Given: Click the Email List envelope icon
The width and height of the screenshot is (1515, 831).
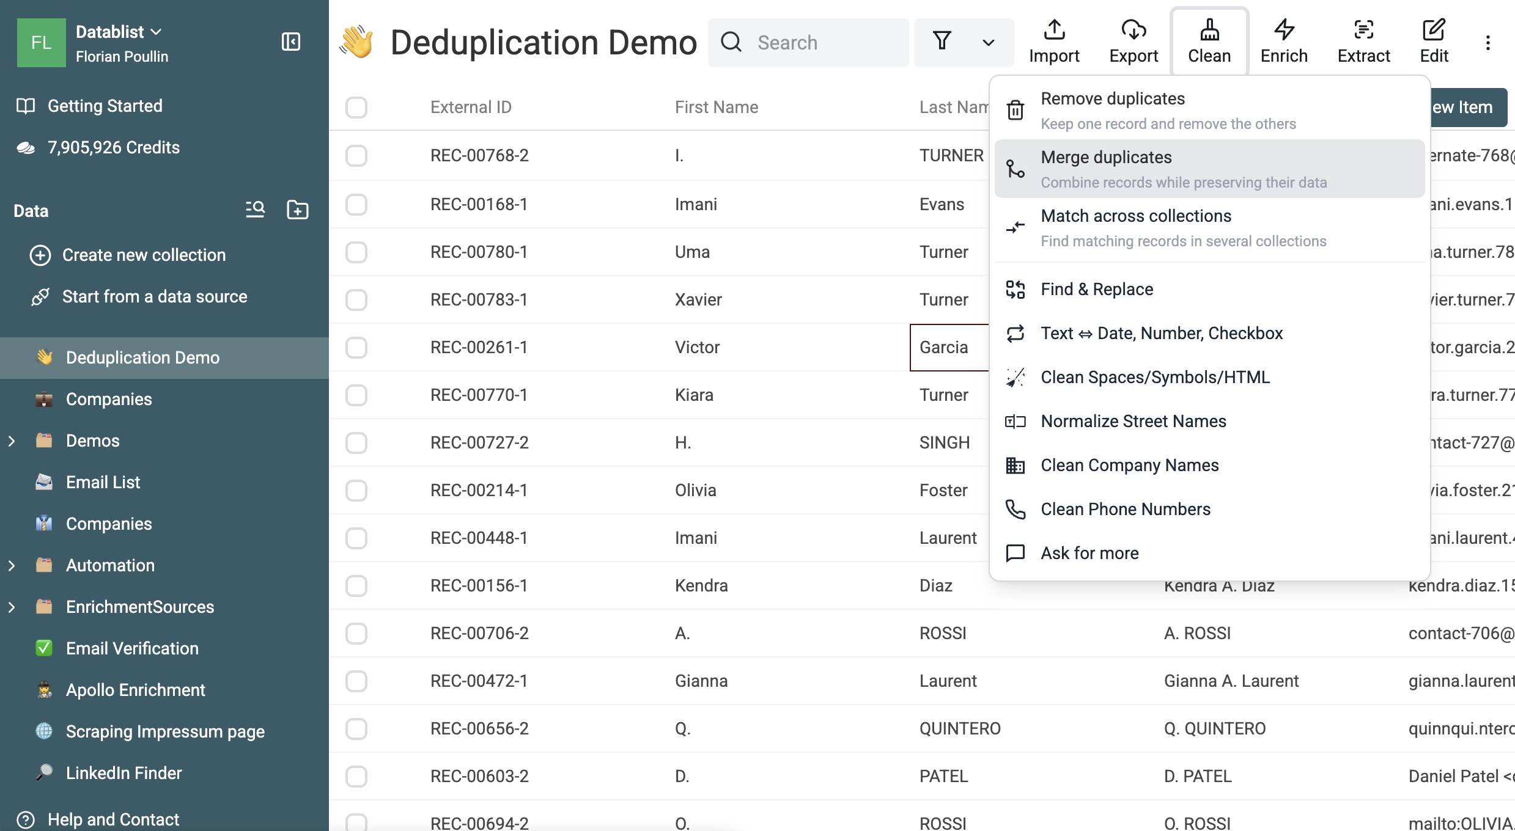Looking at the screenshot, I should tap(44, 482).
